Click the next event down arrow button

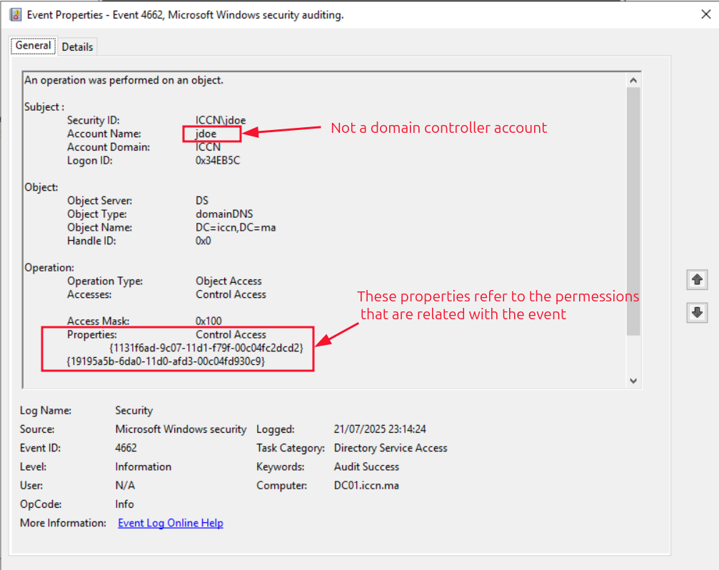pyautogui.click(x=697, y=313)
